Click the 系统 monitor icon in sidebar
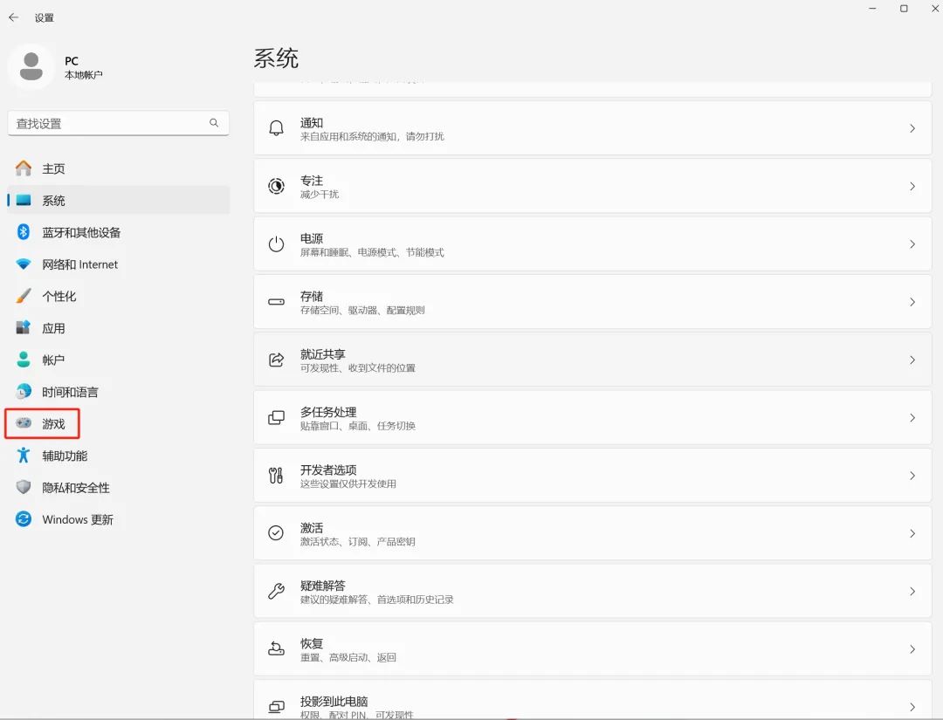Screen dimensions: 943x720 click(24, 200)
